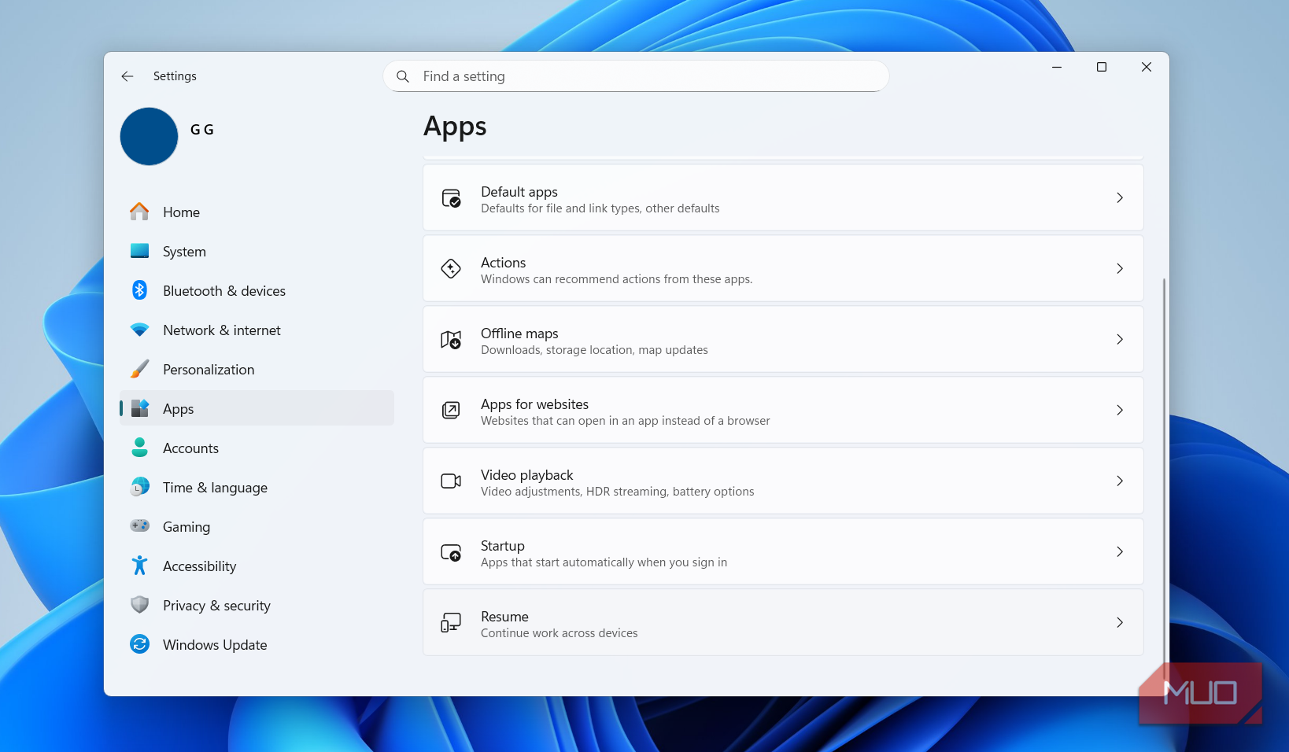Open Startup settings via its chevron
Viewport: 1289px width, 752px height.
(1120, 552)
